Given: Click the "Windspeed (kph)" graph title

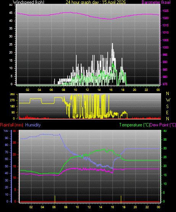Looking at the screenshot, I should (29, 2).
